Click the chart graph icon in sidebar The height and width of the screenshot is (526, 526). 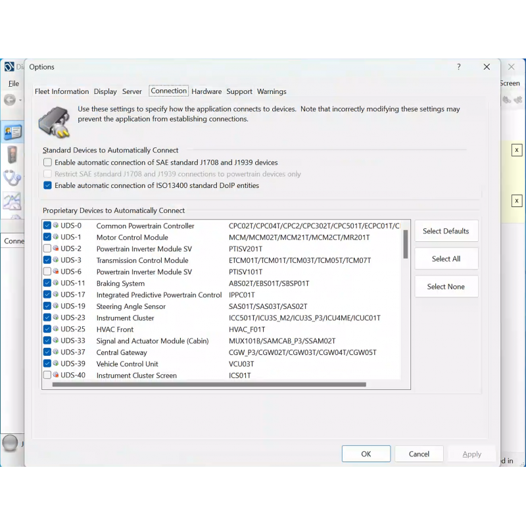[x=12, y=201]
